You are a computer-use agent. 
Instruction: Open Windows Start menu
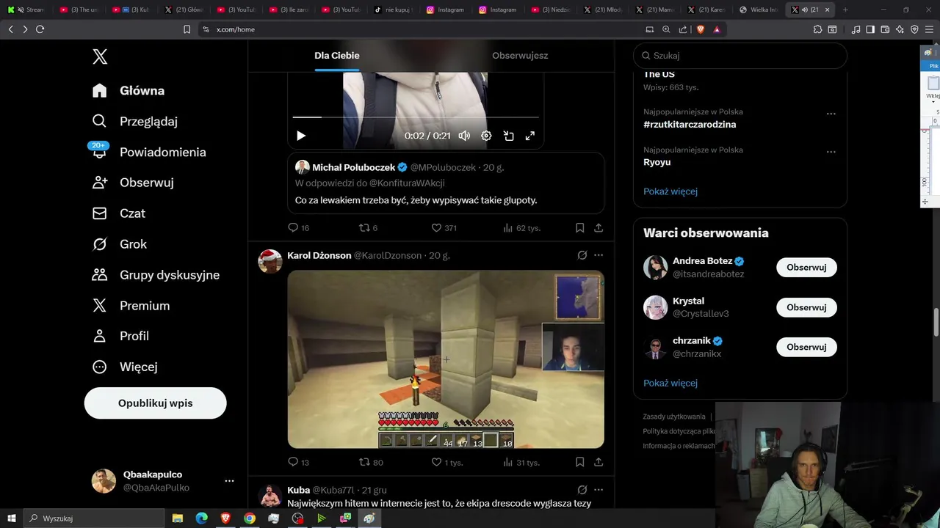(x=12, y=518)
